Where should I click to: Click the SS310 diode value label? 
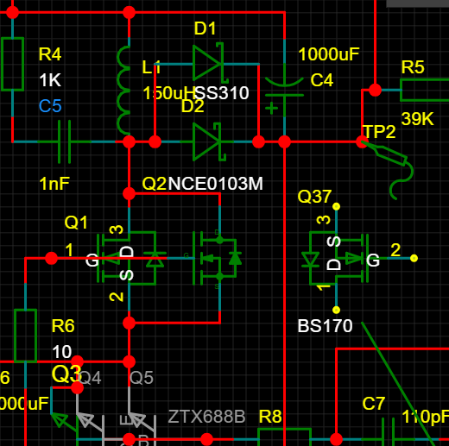click(x=222, y=93)
